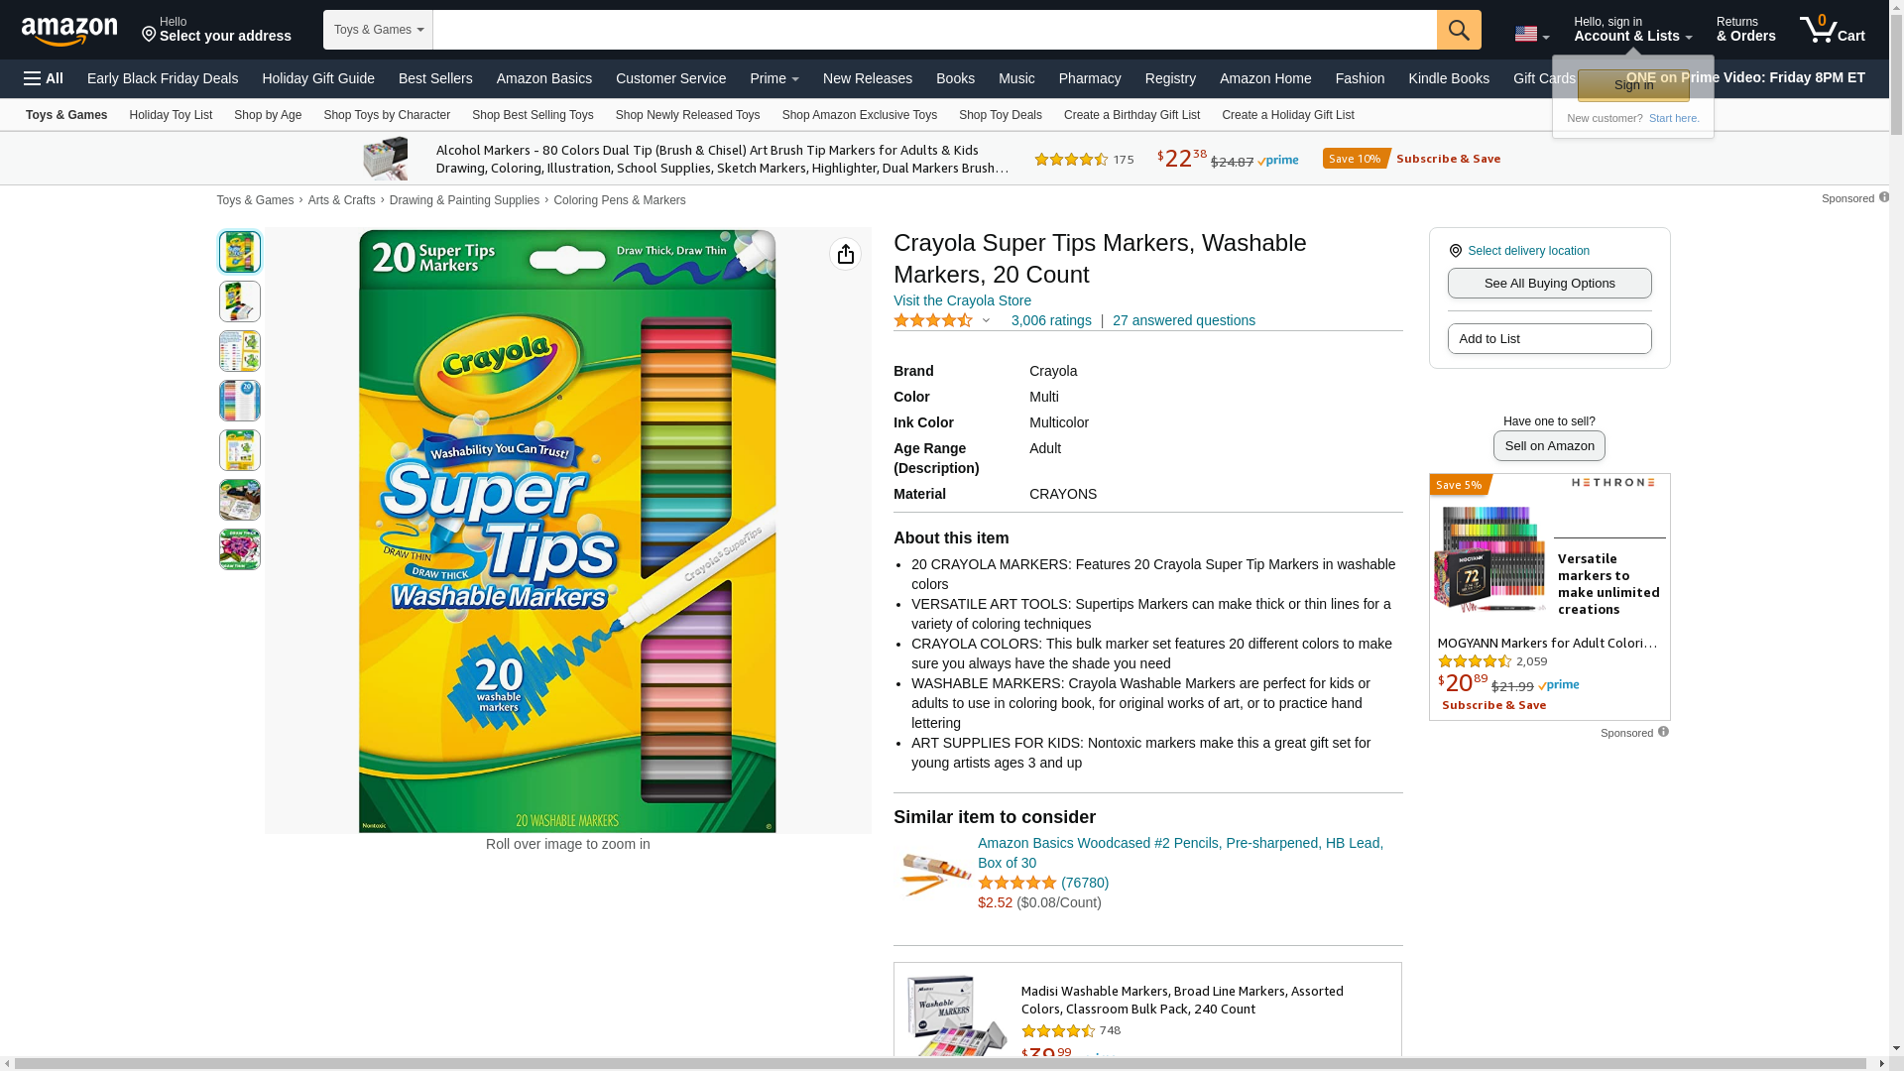Select the last product thumbnail with flower drawing
Viewport: 1904px width, 1071px height.
point(240,549)
